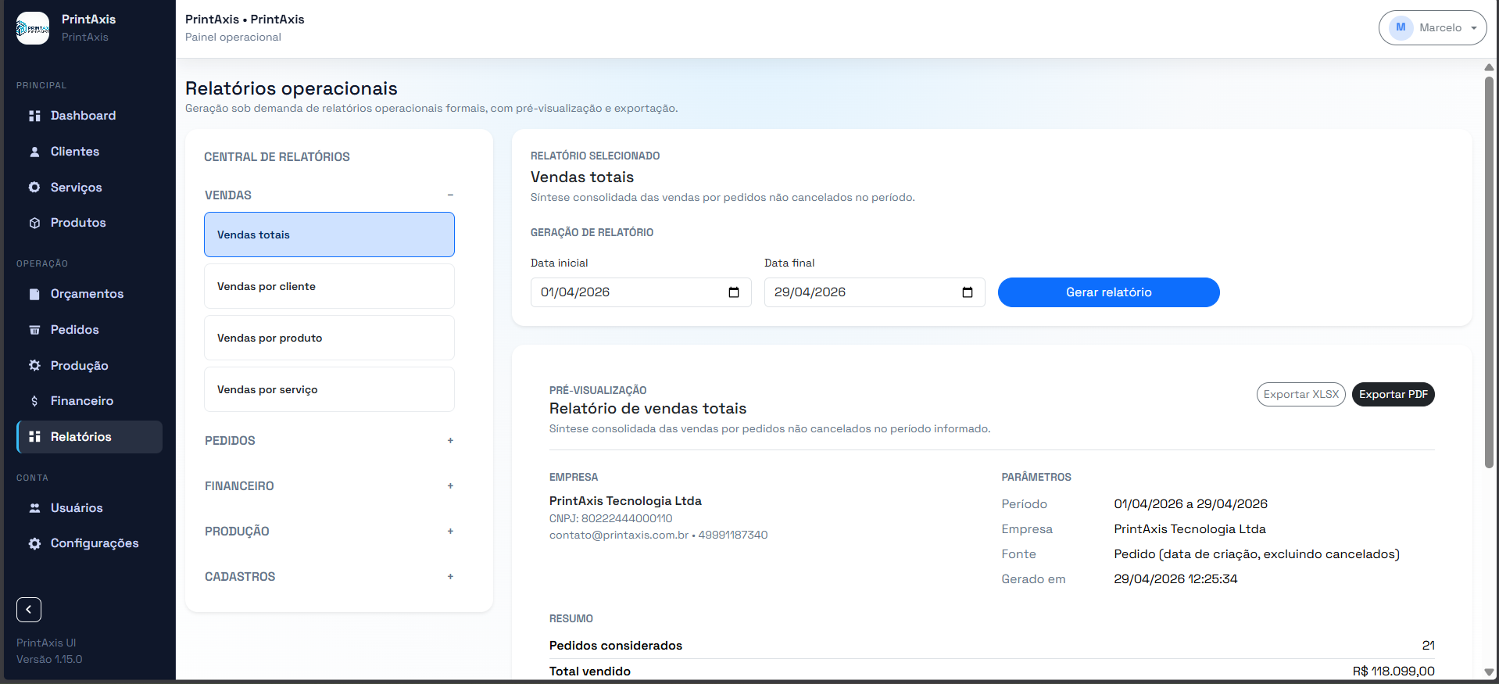Click the page vertical scrollbar thumb
Viewport: 1499px width, 684px height.
click(1489, 272)
